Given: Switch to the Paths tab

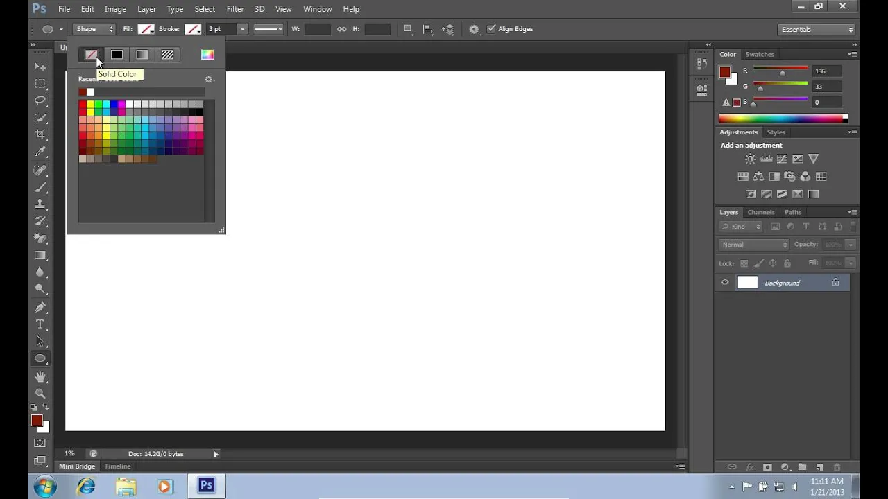Looking at the screenshot, I should point(793,212).
